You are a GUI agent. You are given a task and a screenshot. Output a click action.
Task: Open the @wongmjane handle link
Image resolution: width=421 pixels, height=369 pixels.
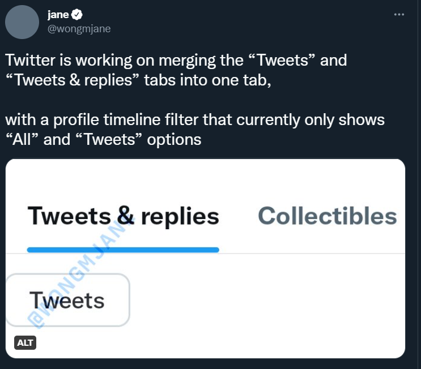click(x=79, y=28)
